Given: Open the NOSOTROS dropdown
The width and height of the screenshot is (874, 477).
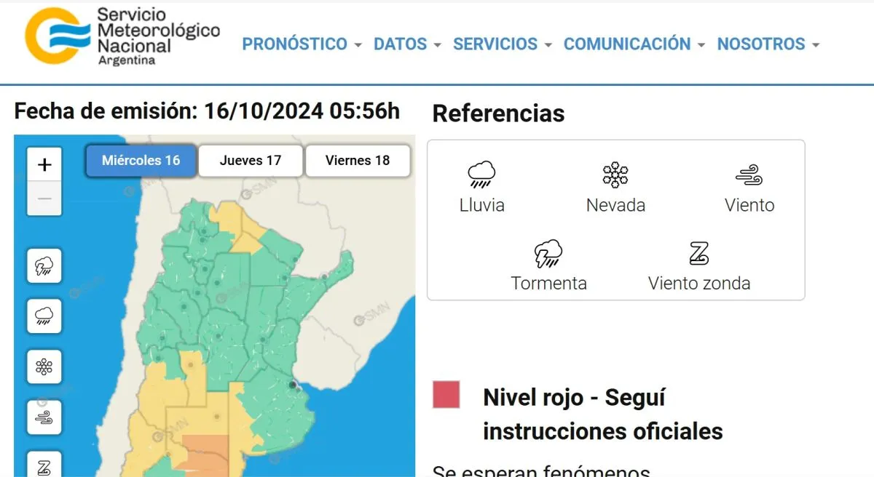Looking at the screenshot, I should [x=768, y=44].
